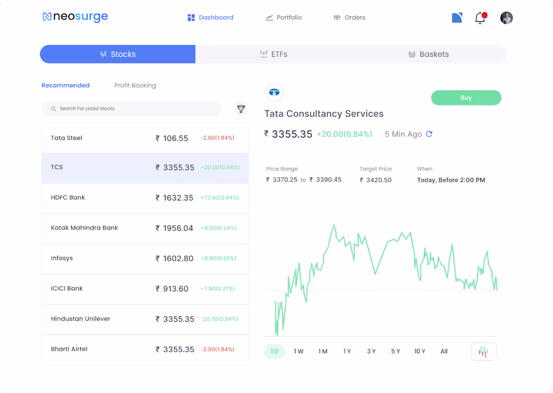This screenshot has height=393, width=553.
Task: Click Hindustan Unilever change -20.70(0.84%)
Action: point(220,319)
